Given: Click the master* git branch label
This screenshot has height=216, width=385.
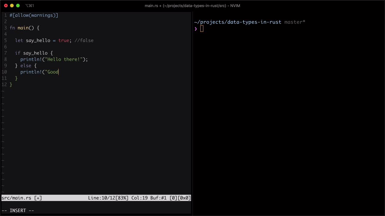Looking at the screenshot, I should tap(294, 22).
